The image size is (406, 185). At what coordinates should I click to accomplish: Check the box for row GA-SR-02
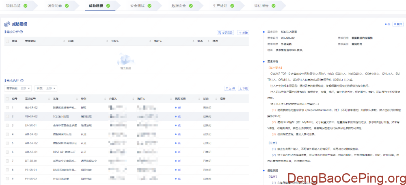point(7,107)
